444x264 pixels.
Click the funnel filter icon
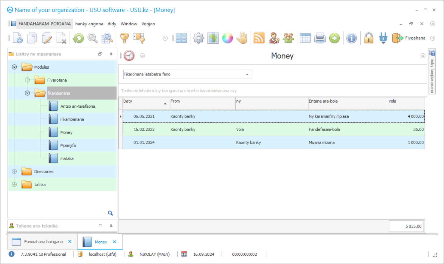tap(124, 38)
